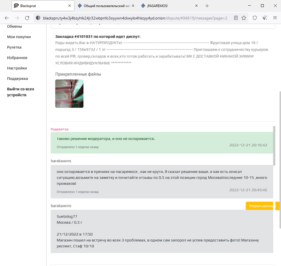The width and height of the screenshot is (281, 266).
Task: Click the Закладка #4101031 heading
Action: (98, 37)
